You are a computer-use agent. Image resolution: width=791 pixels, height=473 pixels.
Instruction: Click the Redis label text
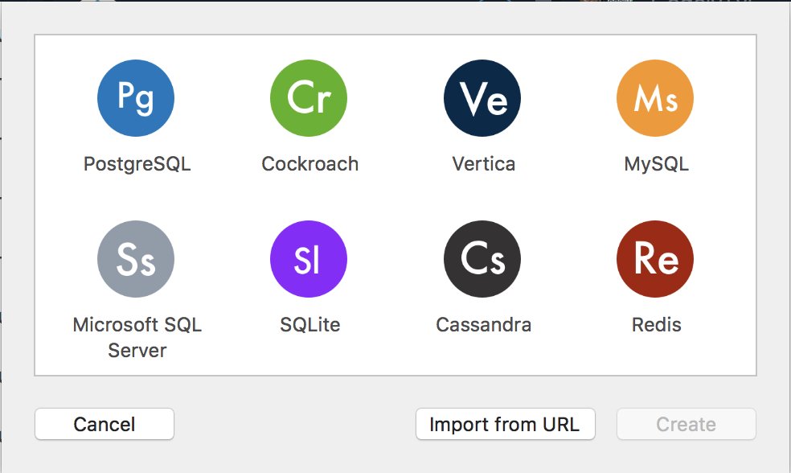656,325
